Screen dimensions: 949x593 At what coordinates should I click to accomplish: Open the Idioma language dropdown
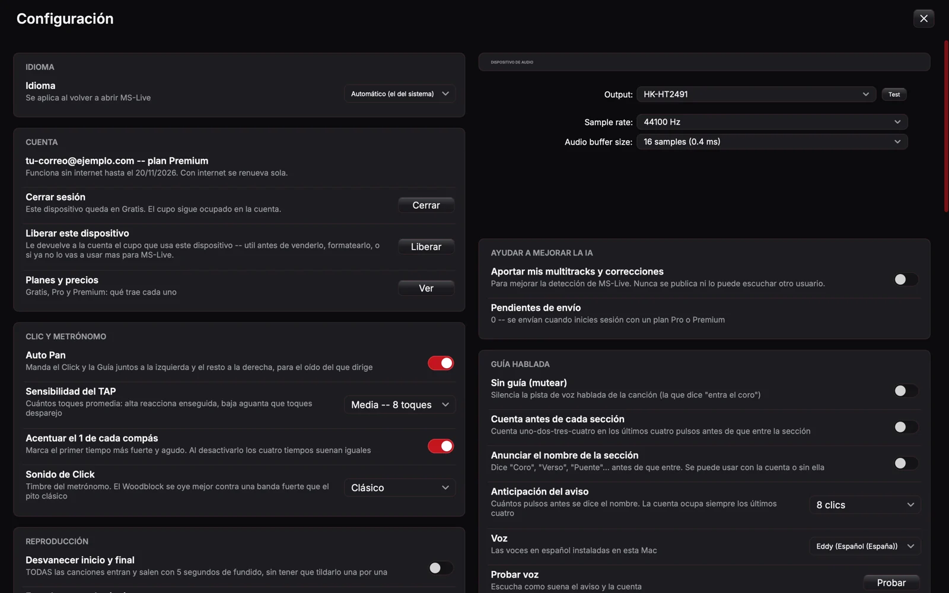[x=400, y=94]
